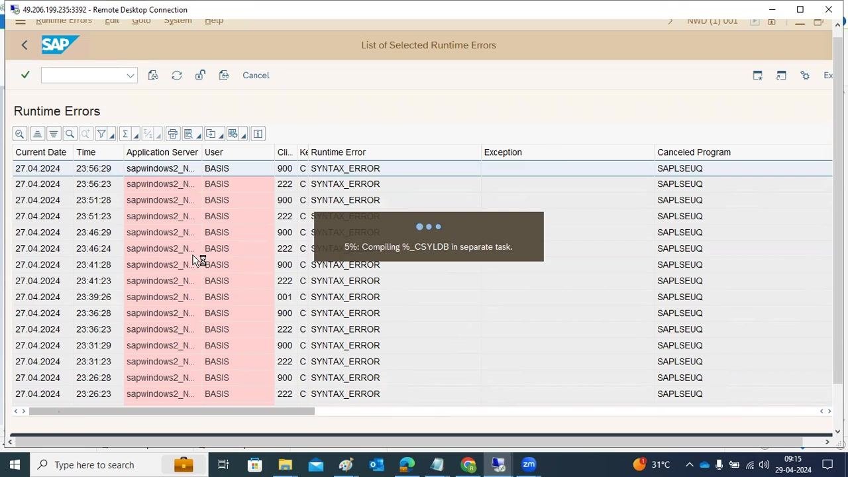Click the Information icon in ALV toolbar
848x477 pixels.
click(258, 134)
